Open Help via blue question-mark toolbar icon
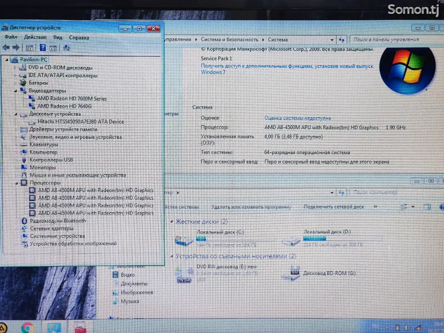444x333 pixels. [x=43, y=48]
